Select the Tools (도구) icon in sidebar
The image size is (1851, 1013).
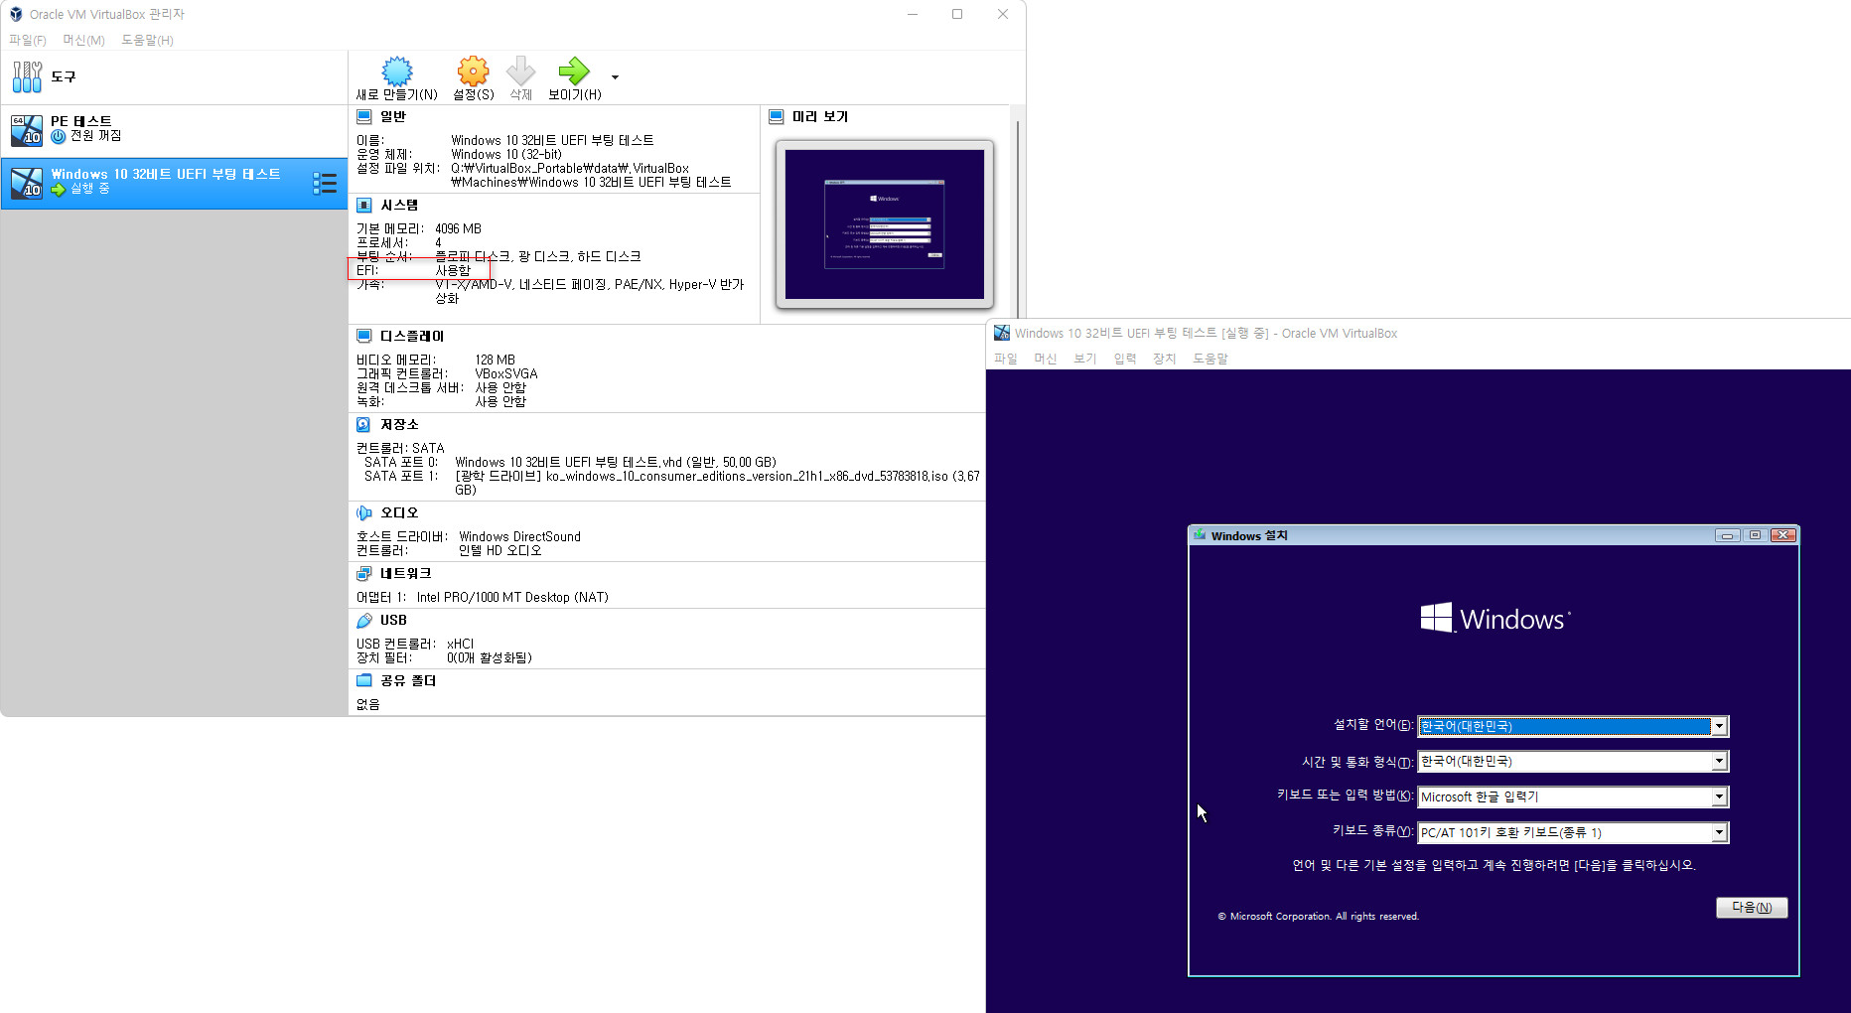(x=28, y=76)
